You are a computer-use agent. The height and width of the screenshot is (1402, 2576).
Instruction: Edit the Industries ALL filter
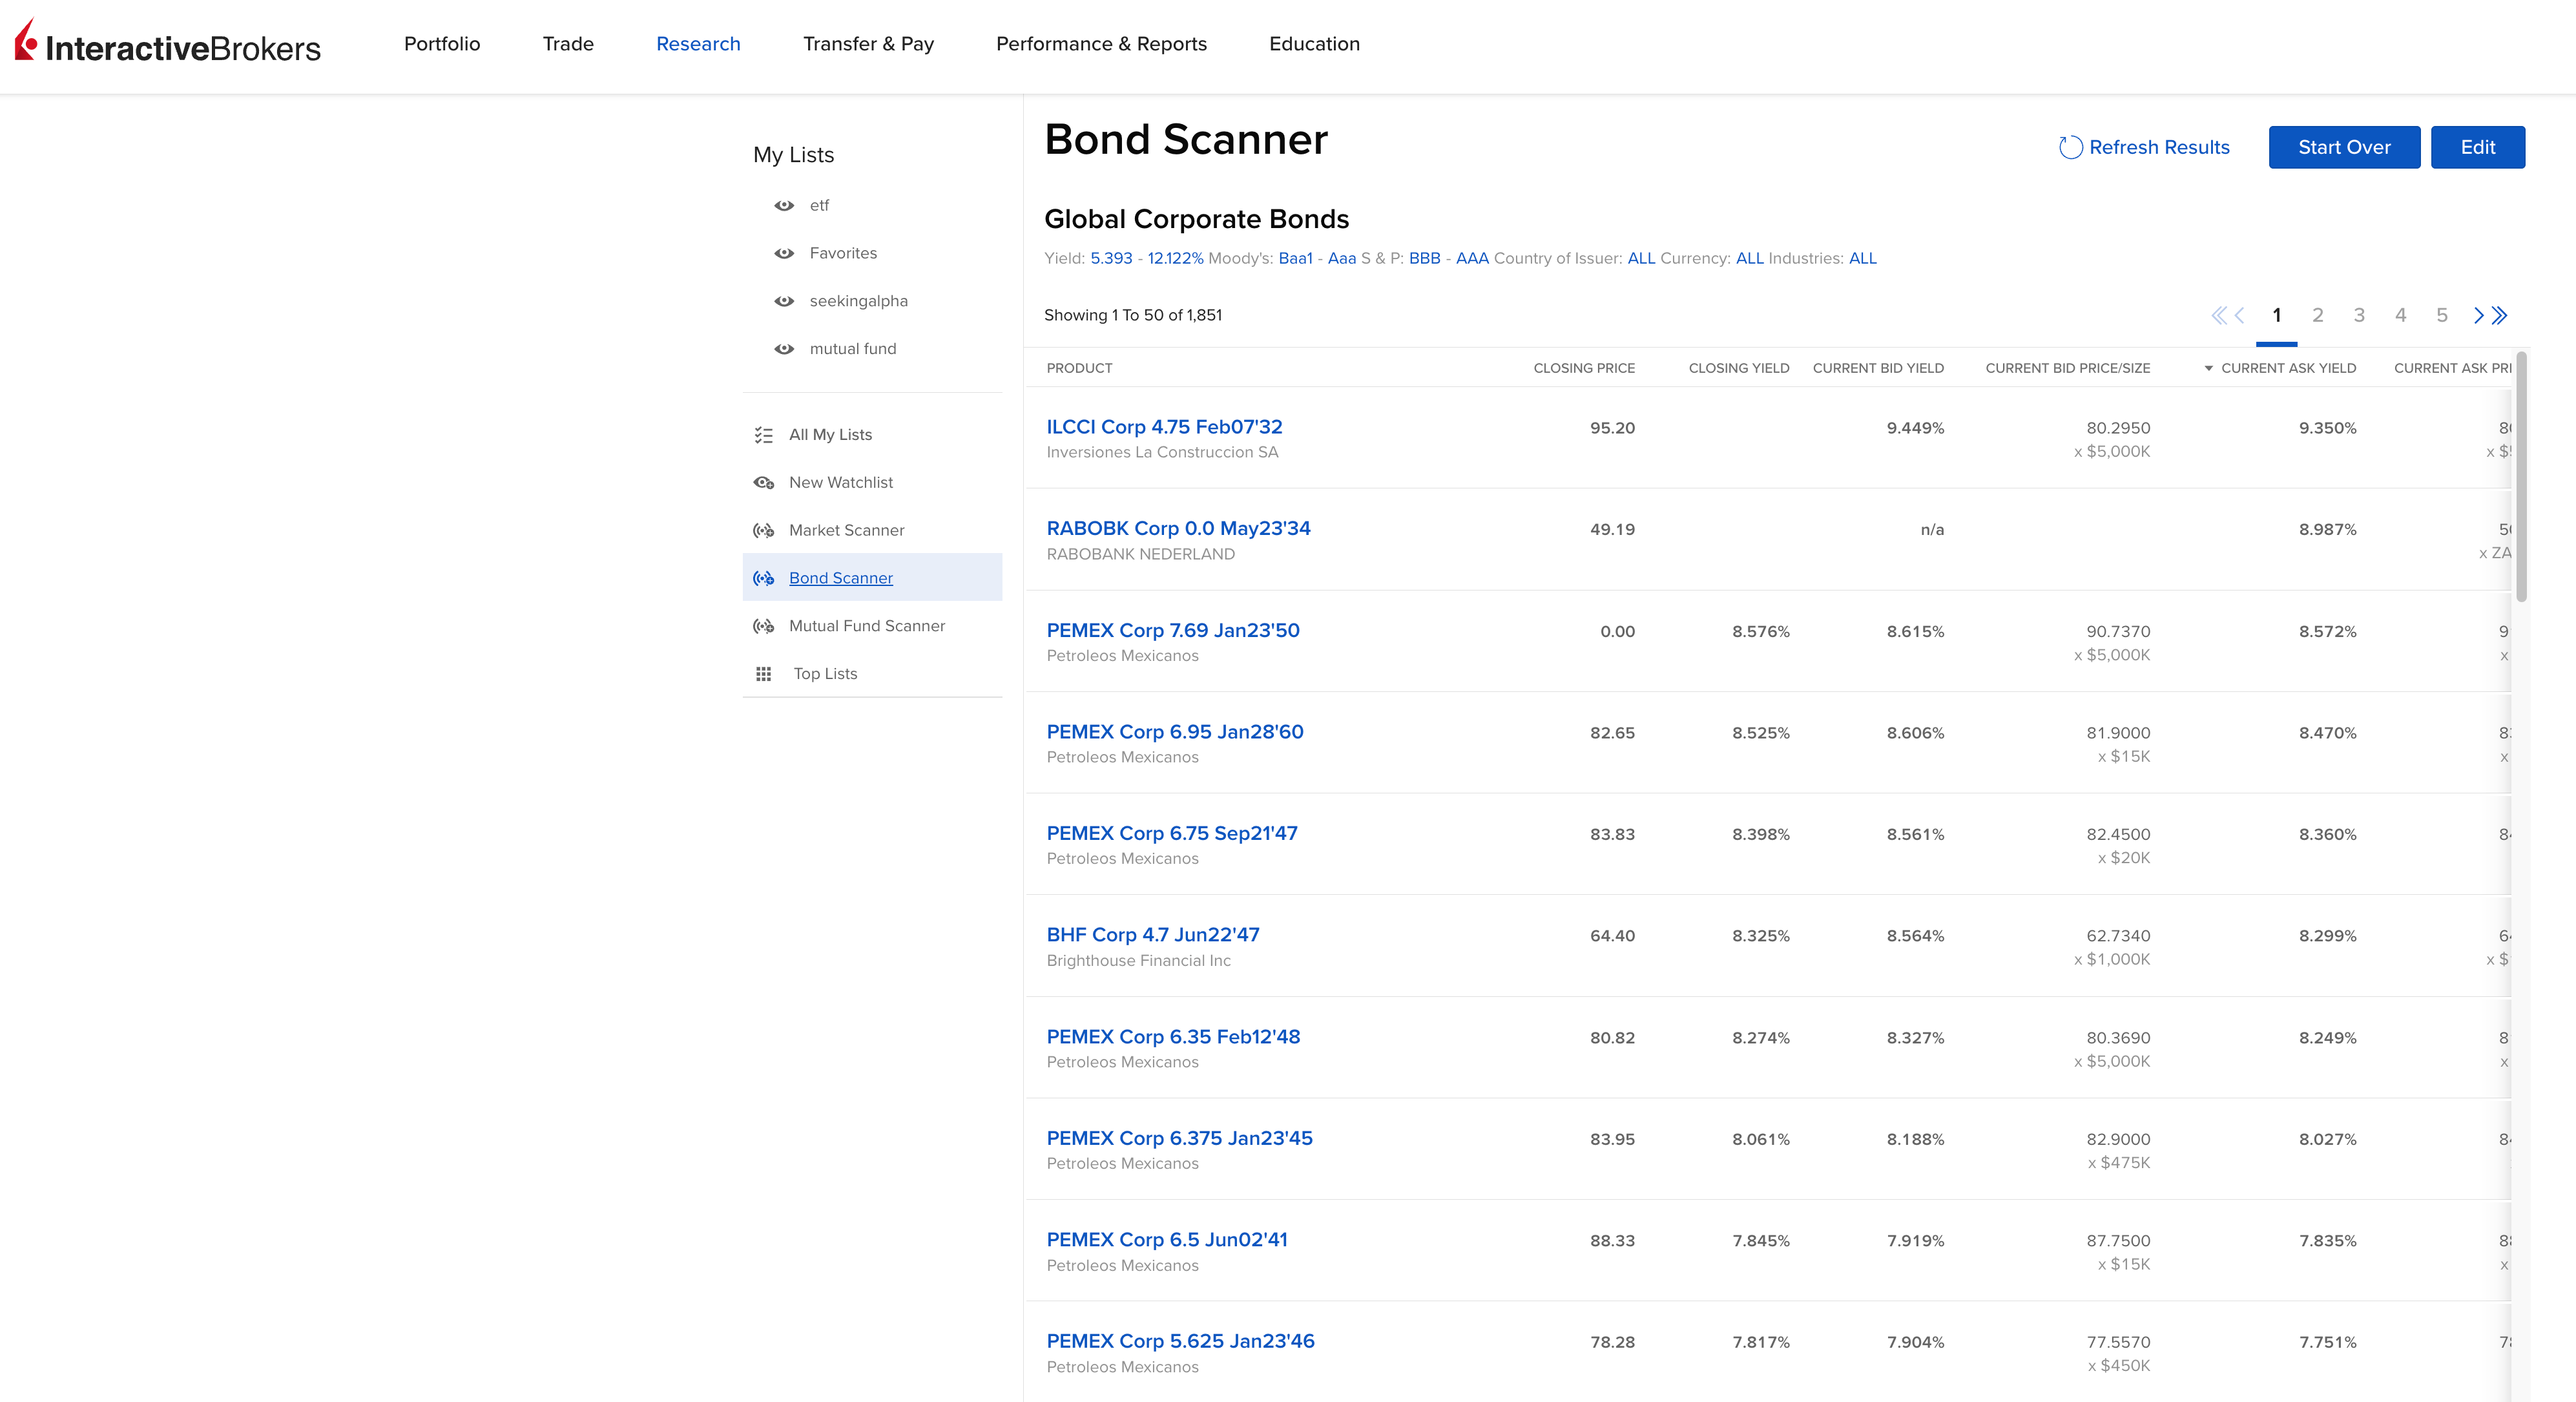[1862, 259]
